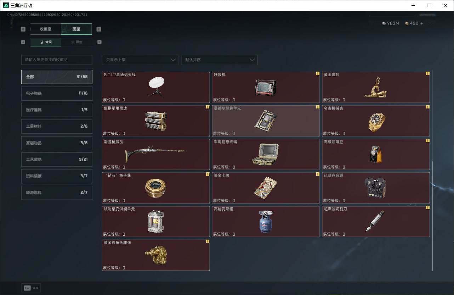Select the 高能瓦斯罐 gas canister image
454x295 pixels.
(x=266, y=222)
